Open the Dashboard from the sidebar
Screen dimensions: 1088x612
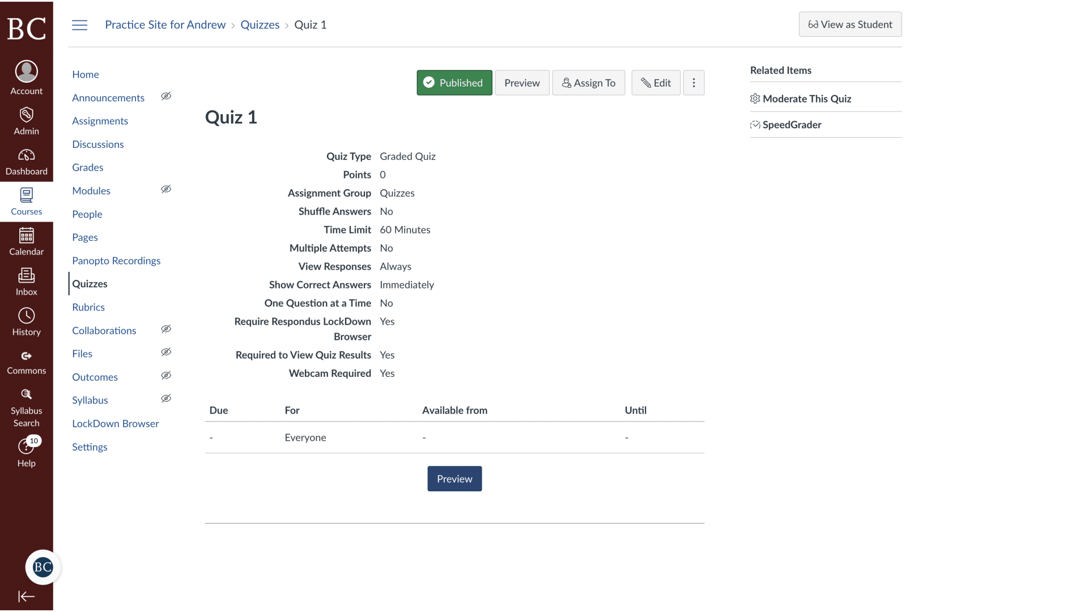26,160
